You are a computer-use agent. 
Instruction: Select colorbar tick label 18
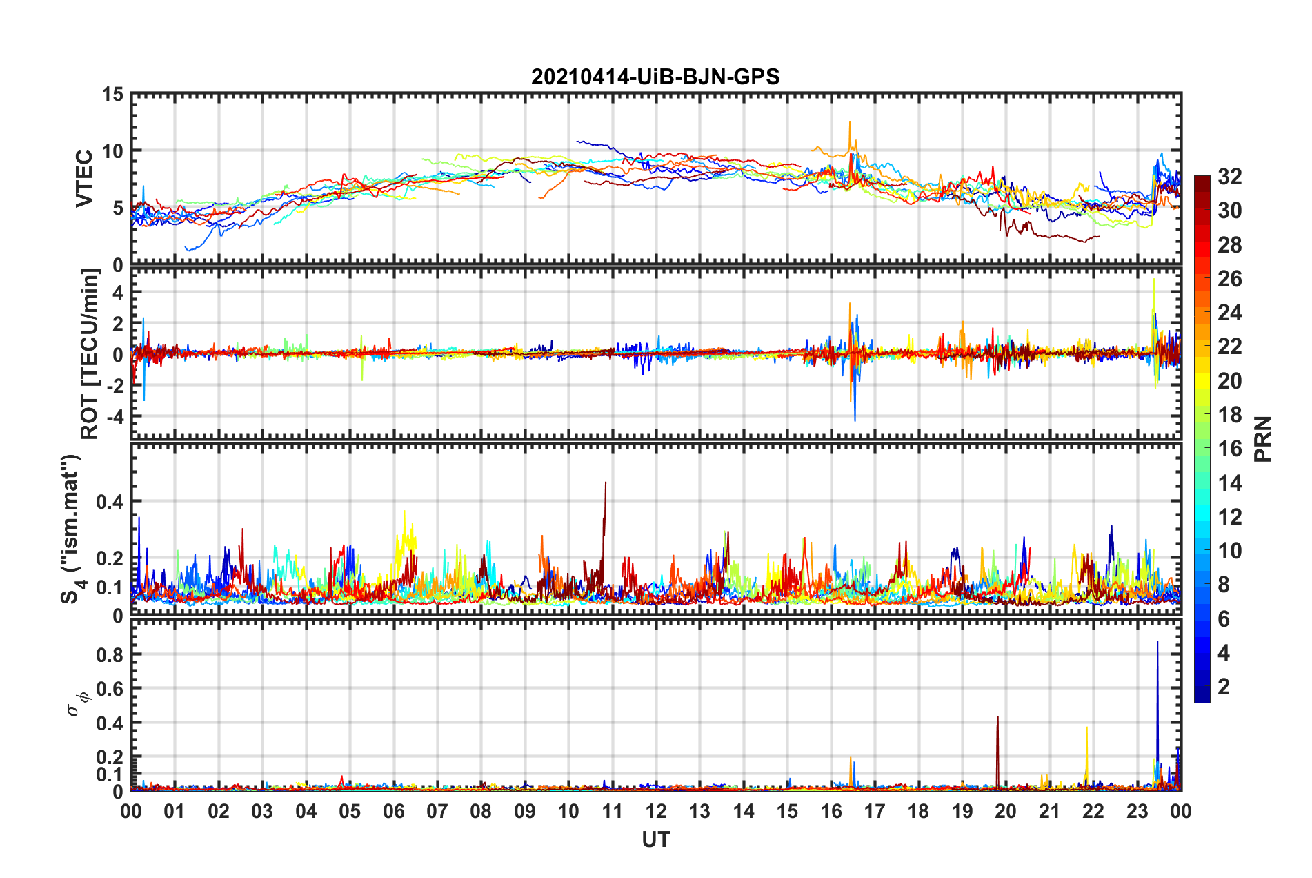click(x=1229, y=415)
